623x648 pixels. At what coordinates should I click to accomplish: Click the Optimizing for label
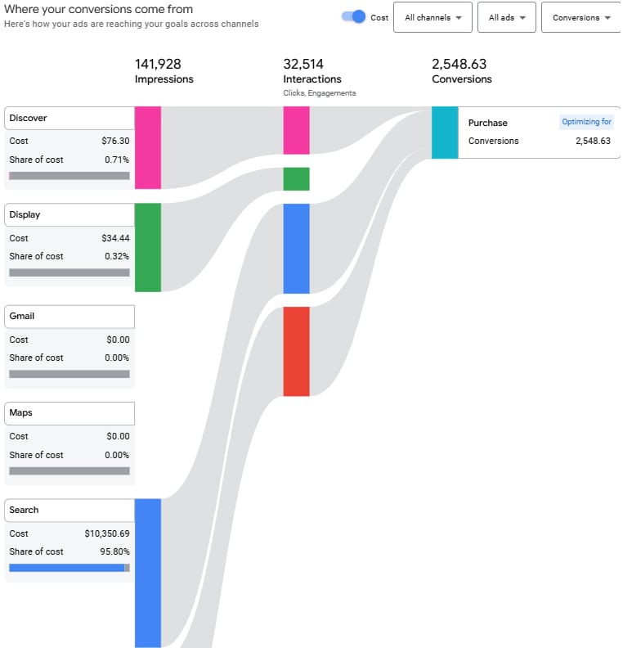586,122
